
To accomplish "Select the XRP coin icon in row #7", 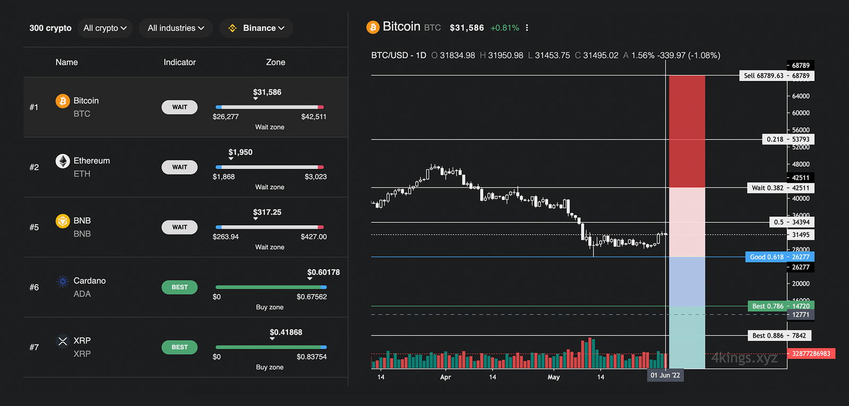I will click(63, 341).
